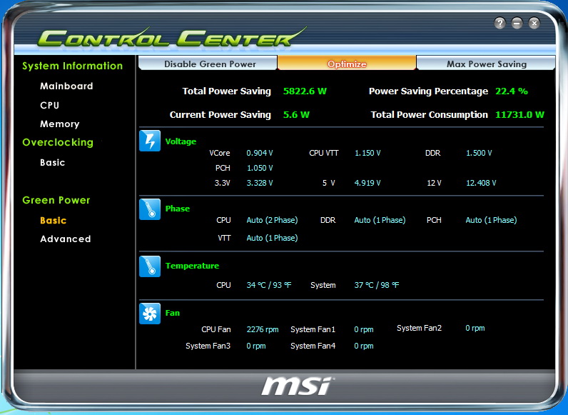The height and width of the screenshot is (415, 568).
Task: Click the System Information heading
Action: [x=72, y=66]
